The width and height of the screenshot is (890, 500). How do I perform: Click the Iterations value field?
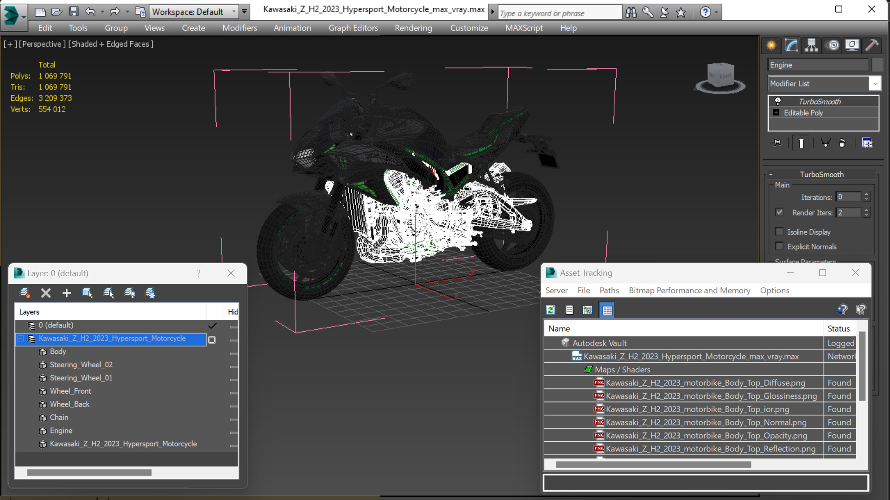click(848, 197)
